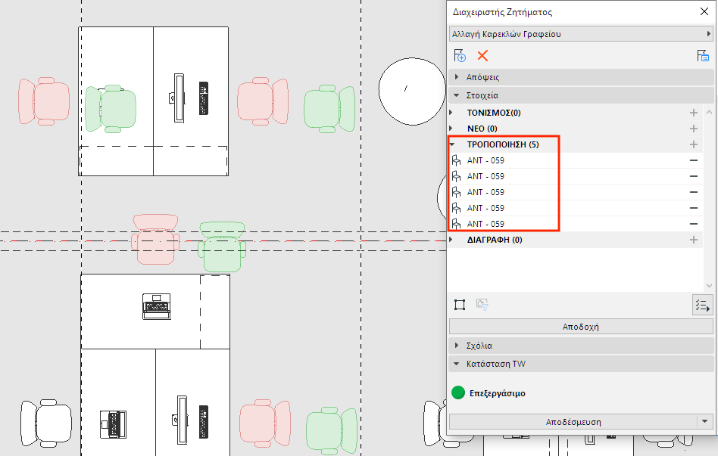Viewport: 718px width, 456px height.
Task: Remove the last ANT - 059 element with minus
Action: click(x=694, y=224)
